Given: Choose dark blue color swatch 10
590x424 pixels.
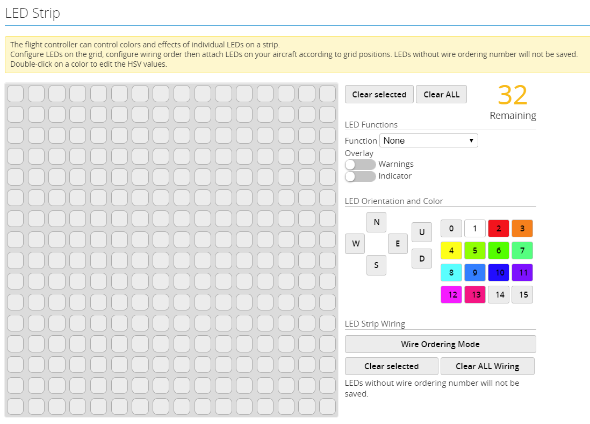Looking at the screenshot, I should tap(498, 273).
